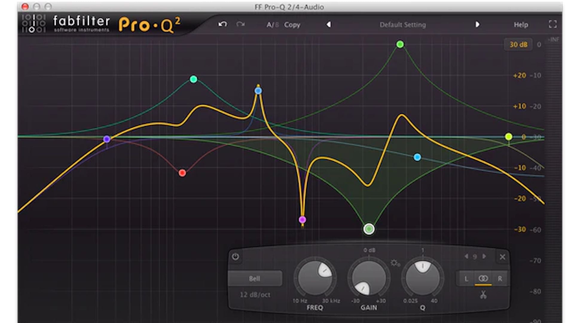Click the next band arrow beside number 9
This screenshot has width=574, height=323.
[x=484, y=257]
